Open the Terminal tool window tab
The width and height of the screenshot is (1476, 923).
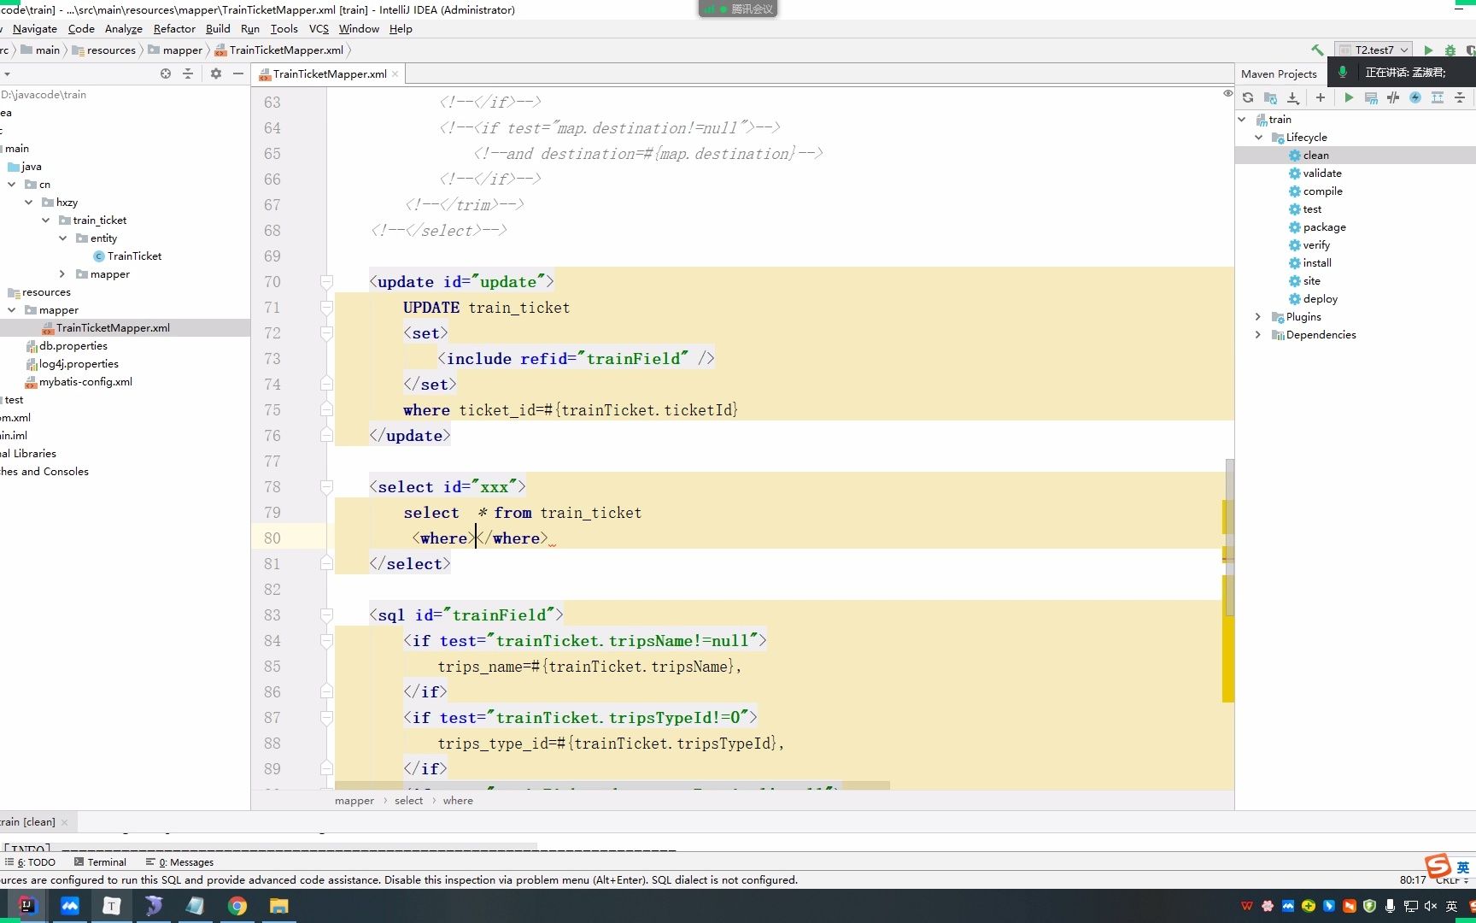(x=100, y=862)
